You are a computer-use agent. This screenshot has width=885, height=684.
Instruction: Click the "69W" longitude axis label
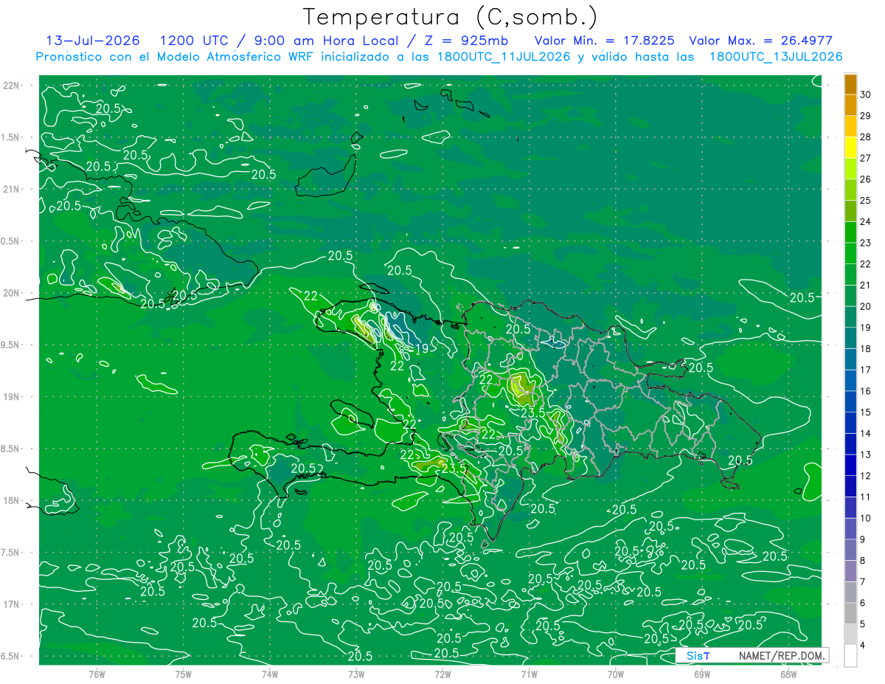702,674
